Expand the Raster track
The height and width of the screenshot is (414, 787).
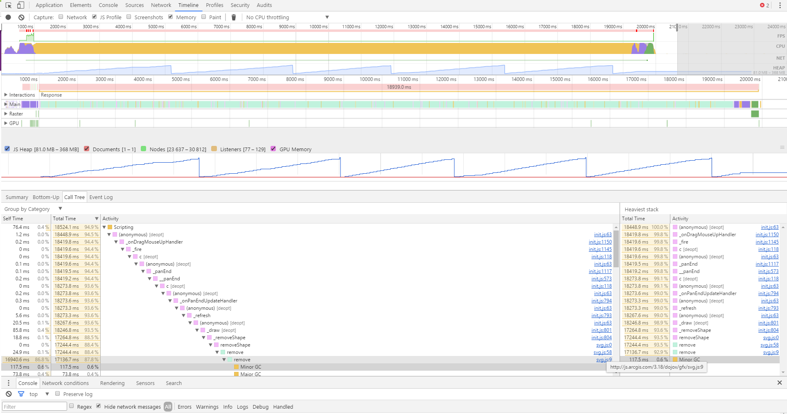[6, 114]
